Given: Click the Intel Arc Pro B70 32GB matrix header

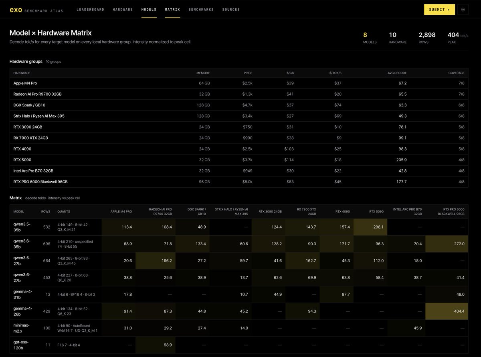Looking at the screenshot, I should 408,211.
